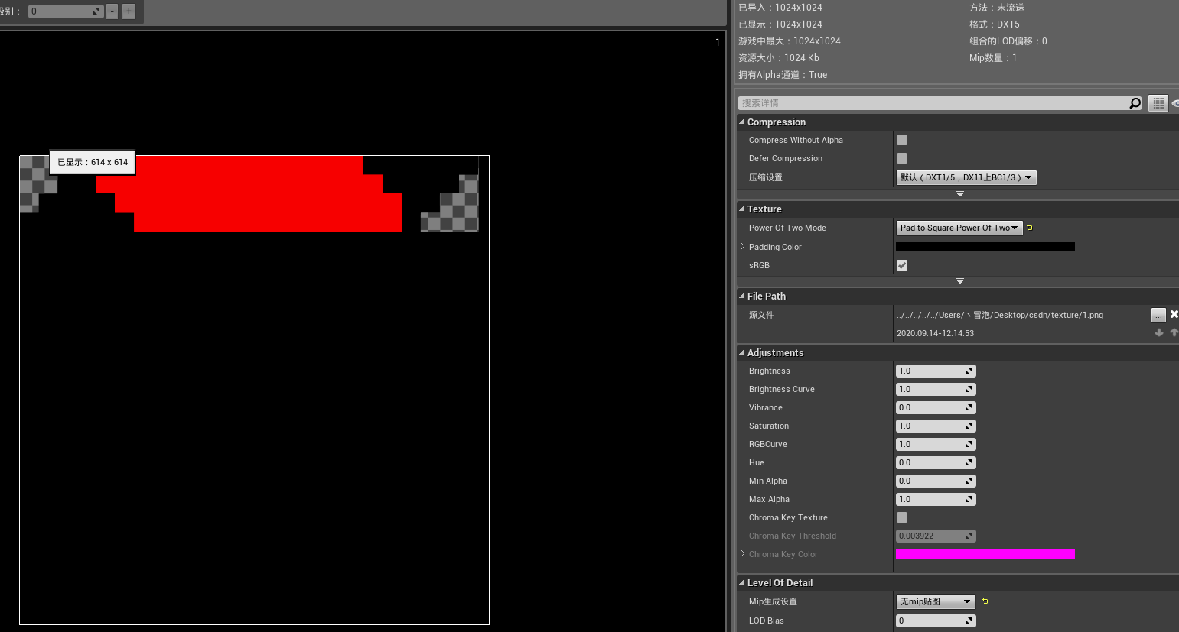Reset Mip生成设置 using the yellow revert arrow
This screenshot has height=632, width=1179.
point(985,601)
